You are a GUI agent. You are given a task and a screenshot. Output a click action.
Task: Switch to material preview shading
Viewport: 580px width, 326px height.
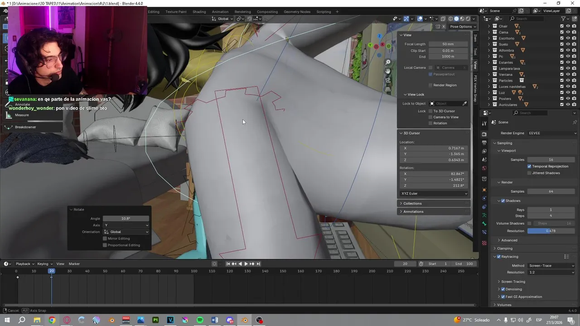click(x=462, y=19)
